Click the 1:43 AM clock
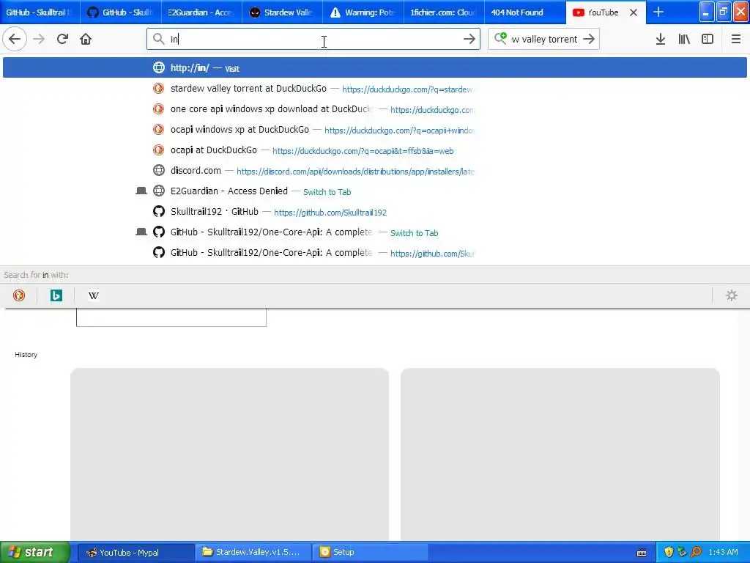750x563 pixels. point(723,552)
